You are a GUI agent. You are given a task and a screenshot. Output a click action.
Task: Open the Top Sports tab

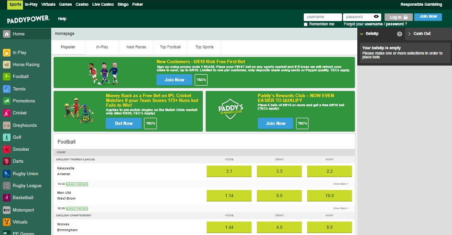(204, 47)
